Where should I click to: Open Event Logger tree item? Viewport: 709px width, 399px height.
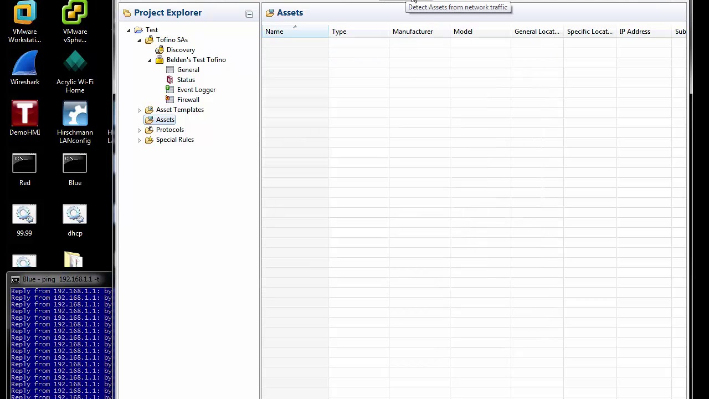[196, 90]
